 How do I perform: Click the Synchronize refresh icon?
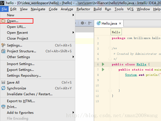3,88
